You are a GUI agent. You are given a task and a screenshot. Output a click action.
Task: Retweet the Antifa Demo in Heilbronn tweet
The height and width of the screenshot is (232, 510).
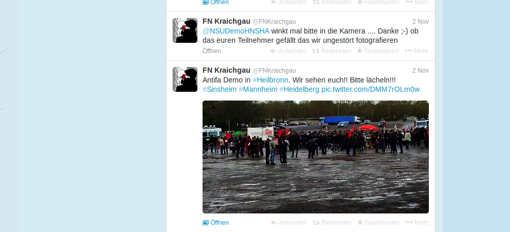(332, 223)
